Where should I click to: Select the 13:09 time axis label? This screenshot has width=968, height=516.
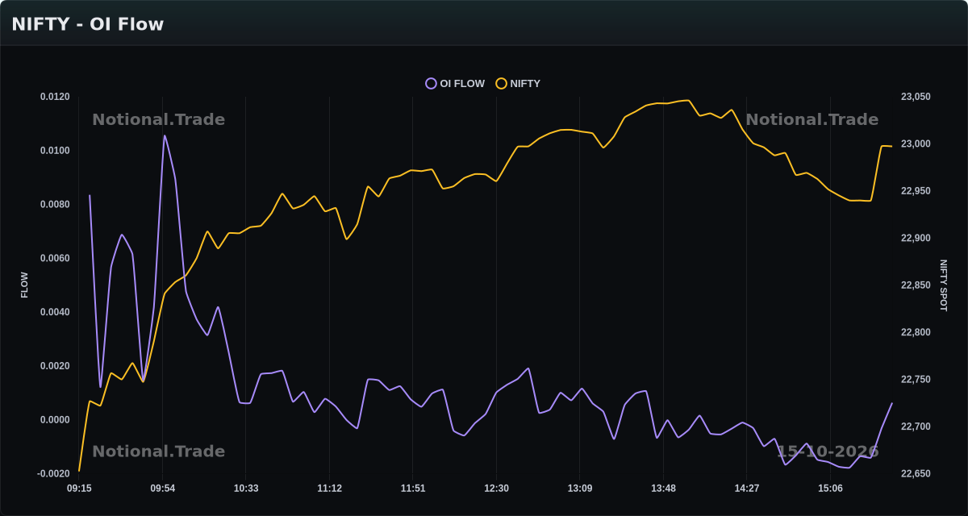point(580,488)
